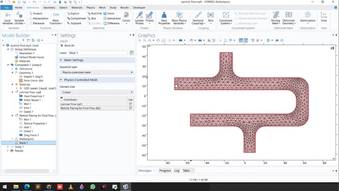Open Coordinate Systems menu
The width and height of the screenshot is (339, 191).
[226, 18]
